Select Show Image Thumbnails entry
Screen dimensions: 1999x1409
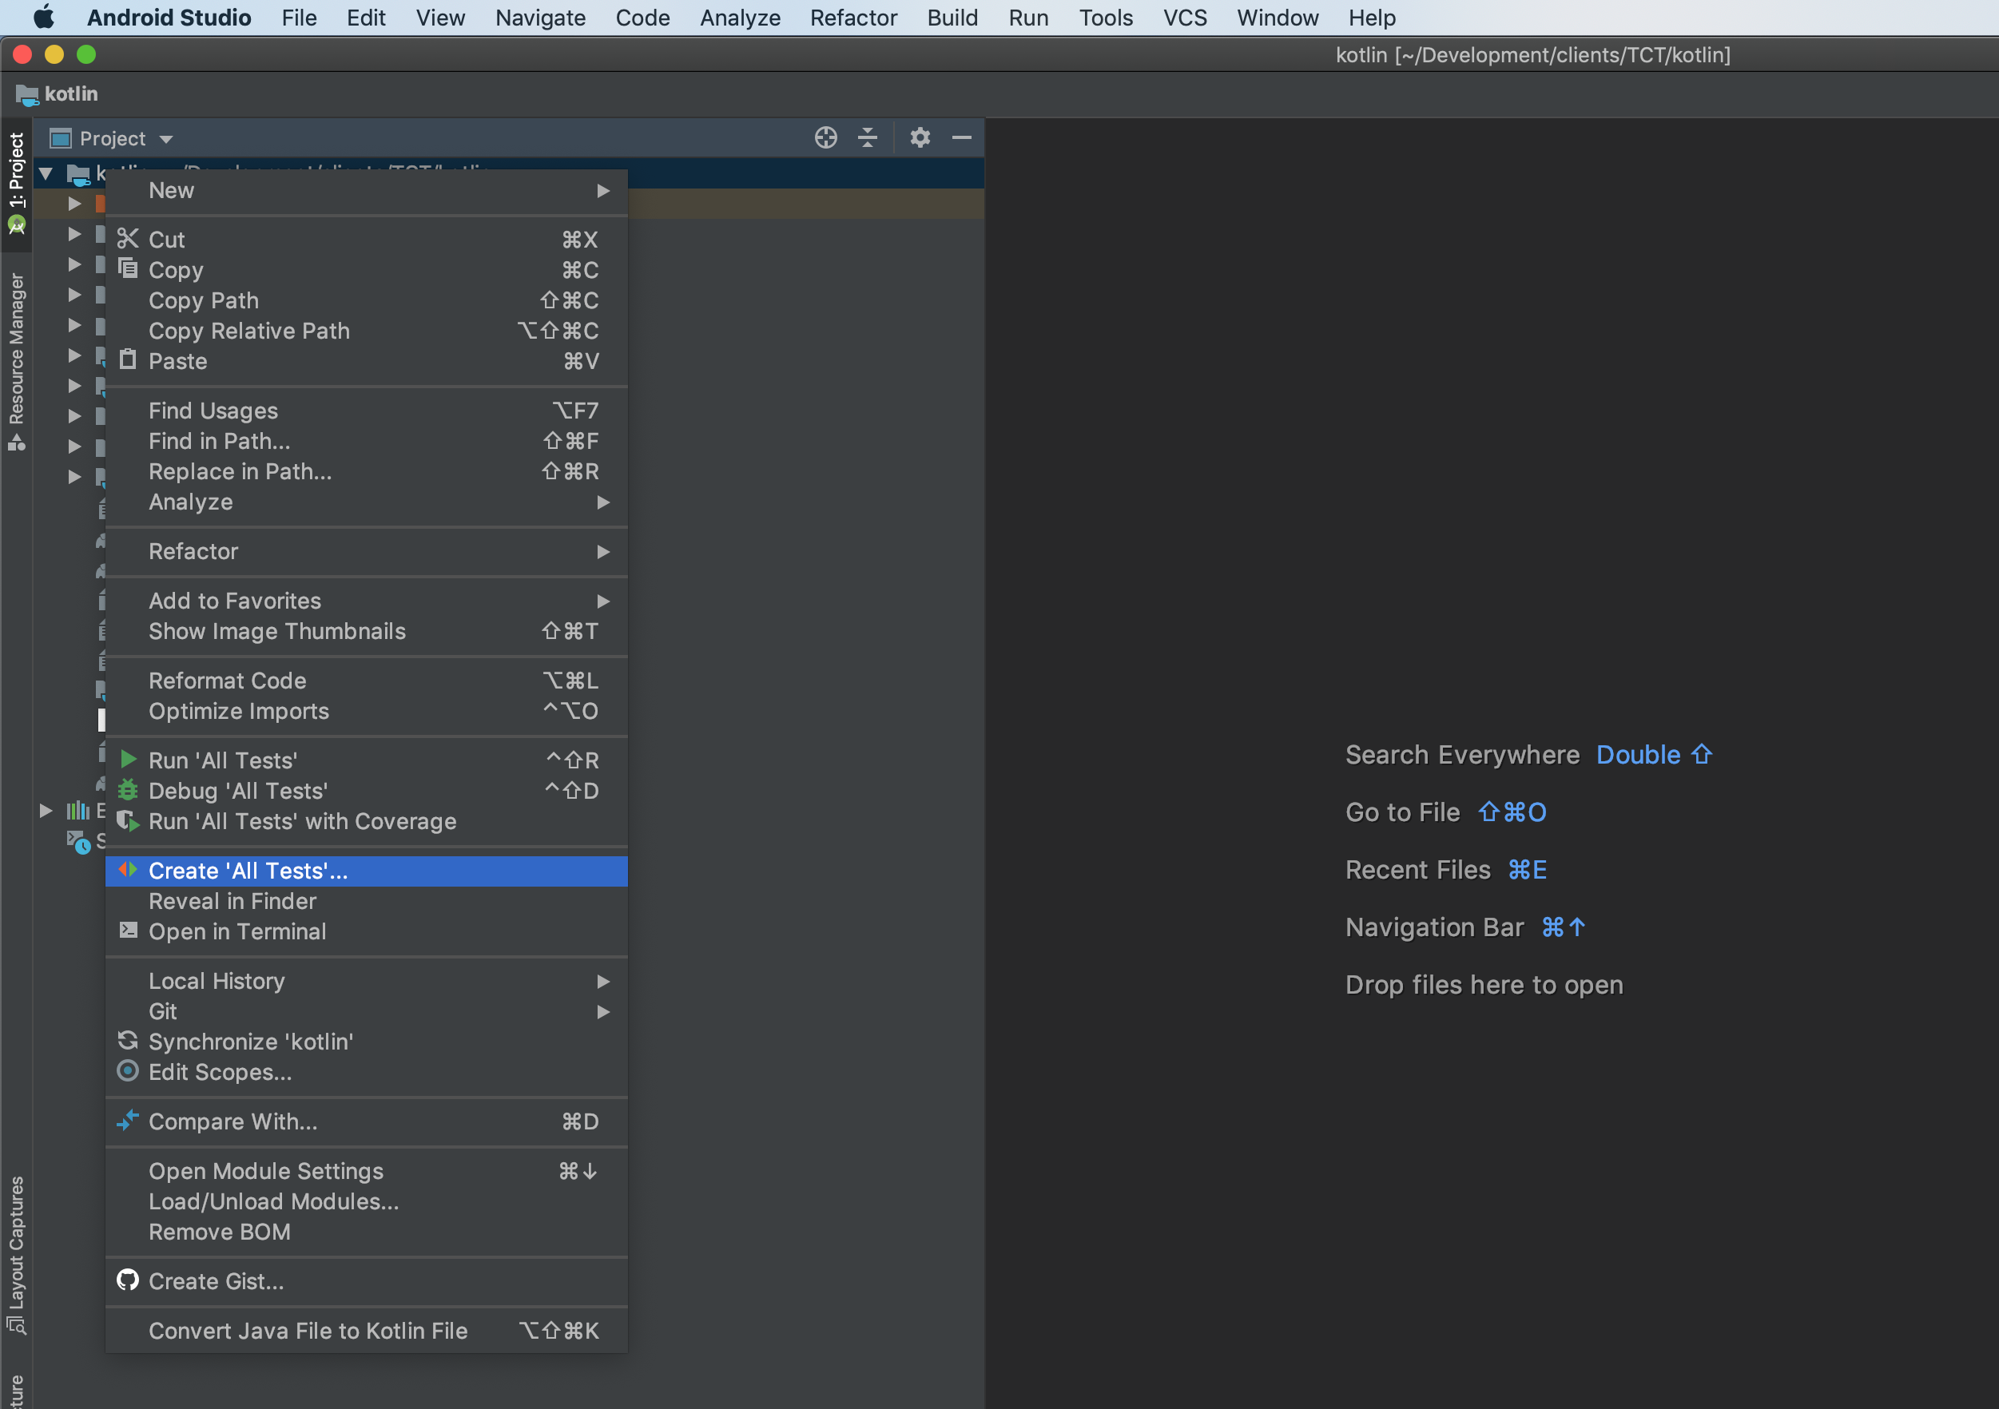pyautogui.click(x=367, y=631)
